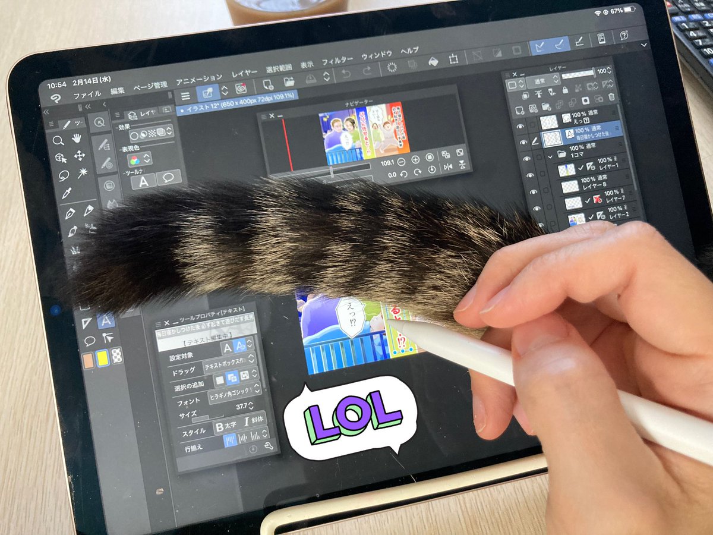This screenshot has height=535, width=713.
Task: Select the balloon tool in the toolbox
Action: [89, 341]
